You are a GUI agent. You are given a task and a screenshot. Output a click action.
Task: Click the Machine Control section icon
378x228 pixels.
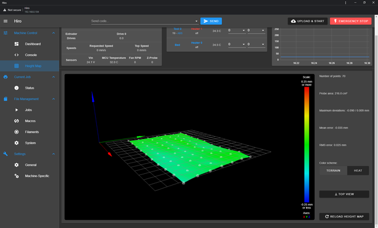pos(5,33)
